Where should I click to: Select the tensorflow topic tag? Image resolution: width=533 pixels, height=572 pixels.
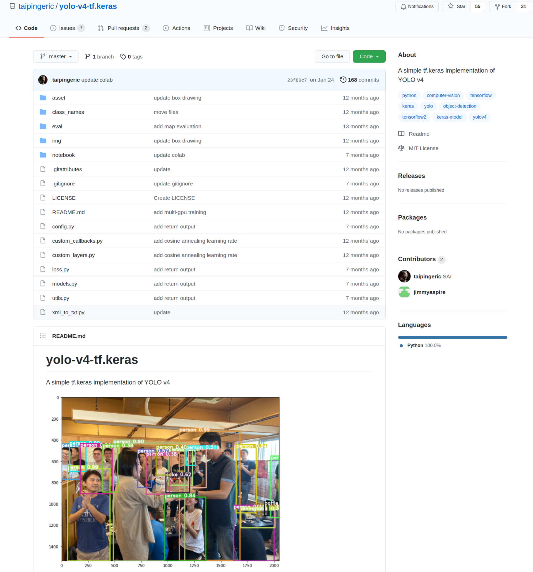point(481,96)
